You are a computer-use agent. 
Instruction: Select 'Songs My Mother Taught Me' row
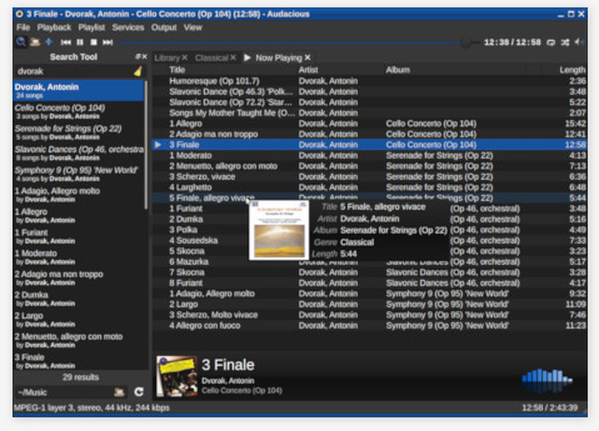click(x=370, y=113)
